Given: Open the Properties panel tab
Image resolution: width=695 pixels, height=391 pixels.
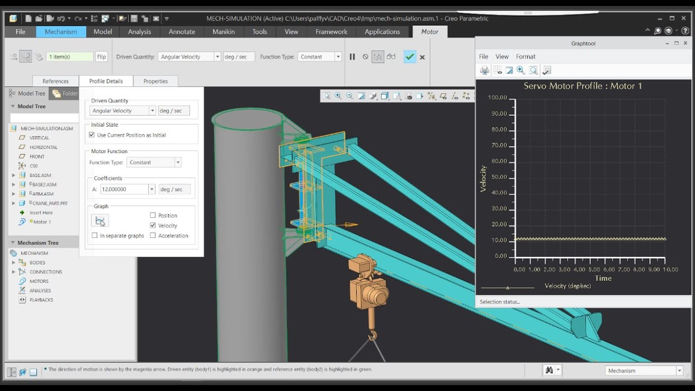Looking at the screenshot, I should click(156, 81).
